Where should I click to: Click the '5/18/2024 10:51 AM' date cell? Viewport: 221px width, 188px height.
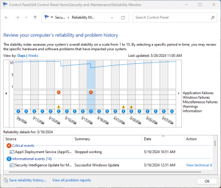[159, 152]
